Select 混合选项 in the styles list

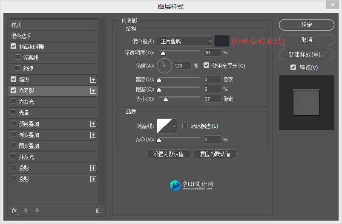[21, 36]
